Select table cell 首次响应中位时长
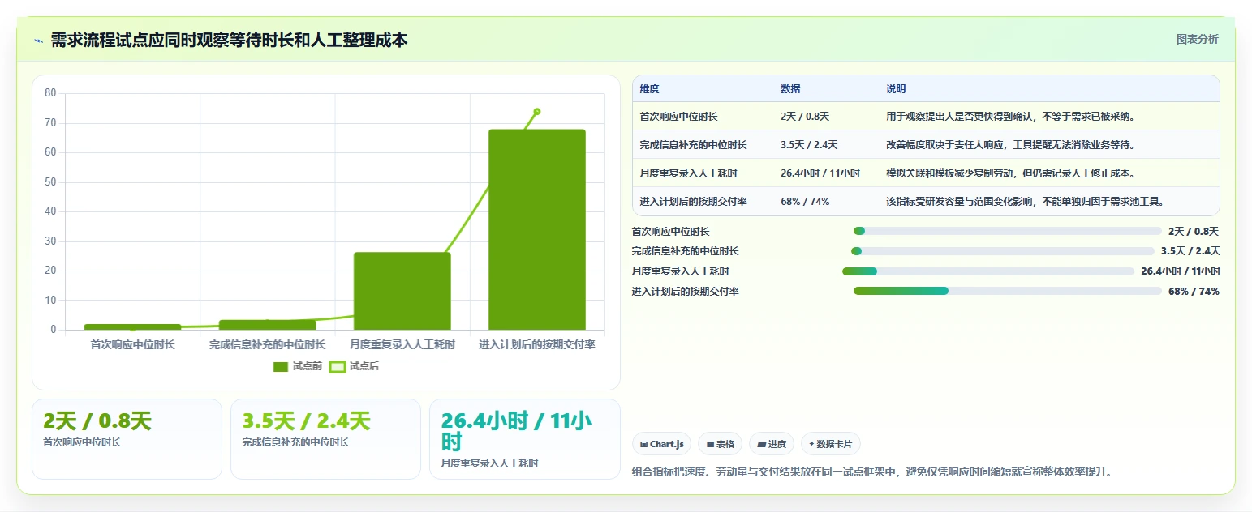1252x512 pixels. (x=678, y=117)
